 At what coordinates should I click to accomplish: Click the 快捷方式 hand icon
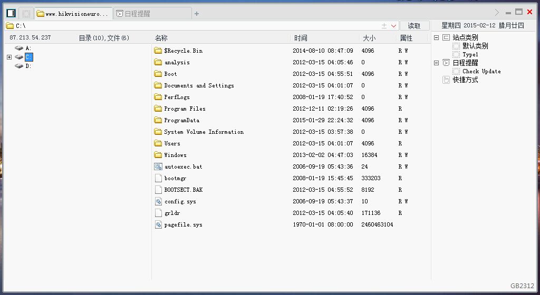coord(446,80)
